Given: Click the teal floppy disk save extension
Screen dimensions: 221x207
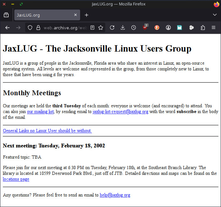Looking at the screenshot, I should point(179,28).
